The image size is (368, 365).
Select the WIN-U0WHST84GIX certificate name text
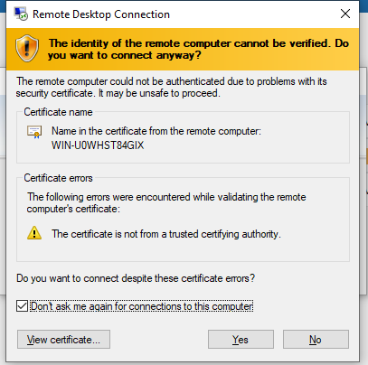tap(98, 145)
